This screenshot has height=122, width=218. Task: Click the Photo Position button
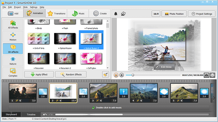(x=174, y=14)
